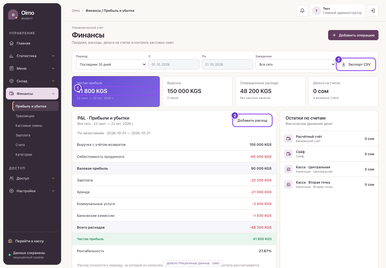386x268 pixels.
Task: Click the По end date field
Action: click(x=227, y=64)
